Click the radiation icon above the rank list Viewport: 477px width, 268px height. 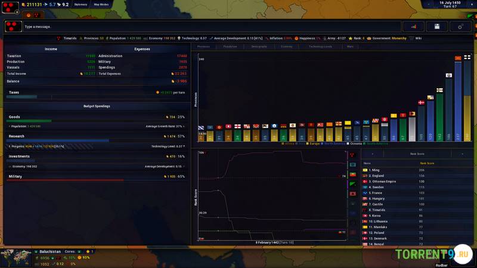pyautogui.click(x=352, y=154)
